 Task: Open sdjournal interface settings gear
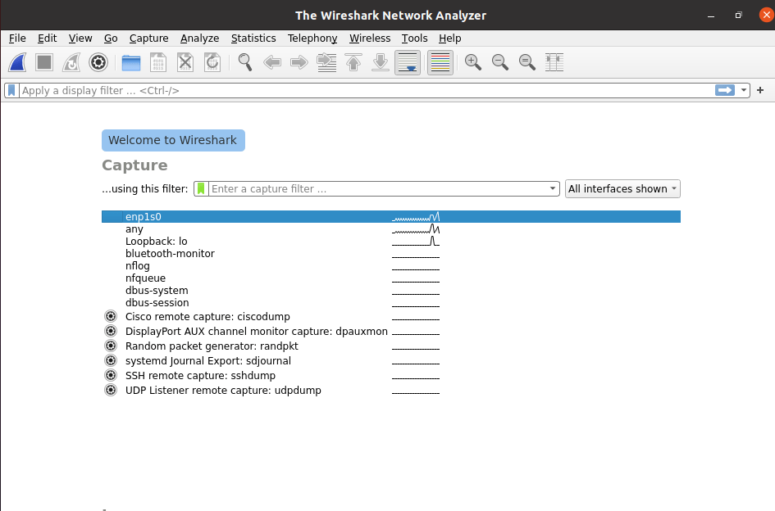coord(111,361)
